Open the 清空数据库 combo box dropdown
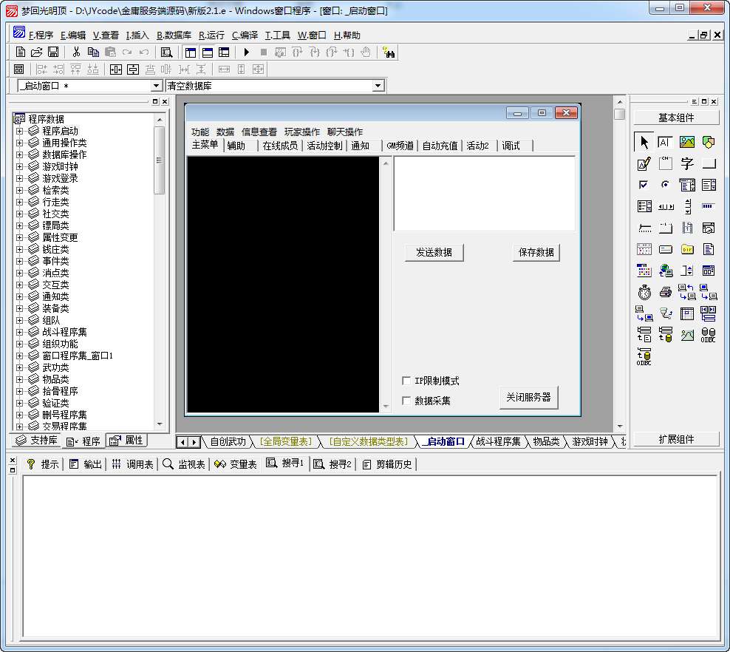Screen dimensions: 730x652 tap(378, 86)
